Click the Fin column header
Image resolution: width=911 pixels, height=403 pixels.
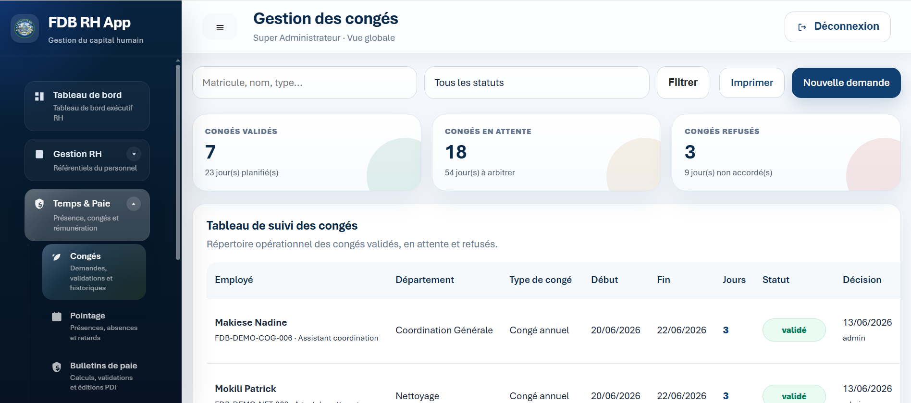pos(664,280)
